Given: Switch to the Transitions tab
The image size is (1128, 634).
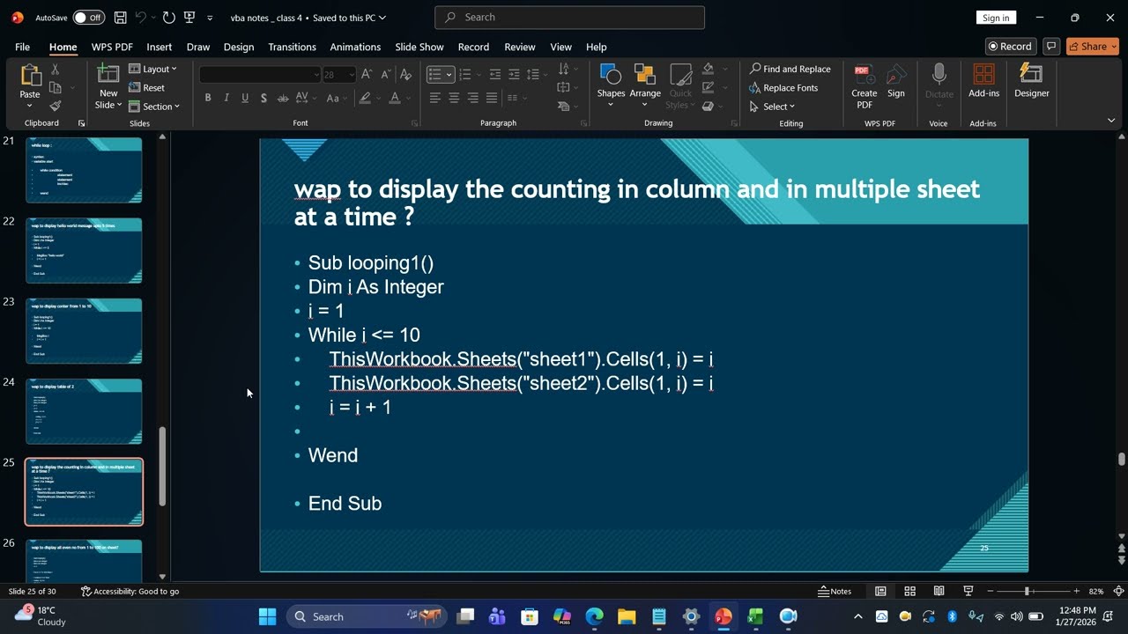Looking at the screenshot, I should tap(292, 47).
